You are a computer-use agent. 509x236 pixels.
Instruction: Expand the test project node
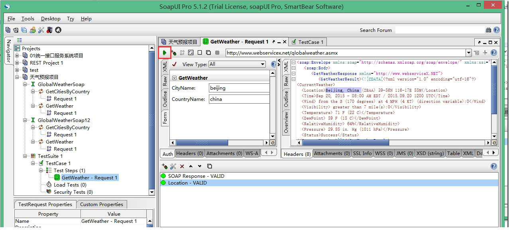point(17,70)
